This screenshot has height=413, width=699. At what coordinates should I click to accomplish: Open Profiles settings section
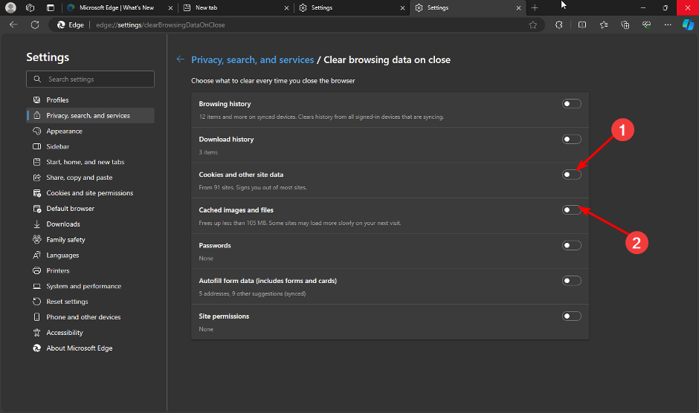pyautogui.click(x=91, y=100)
